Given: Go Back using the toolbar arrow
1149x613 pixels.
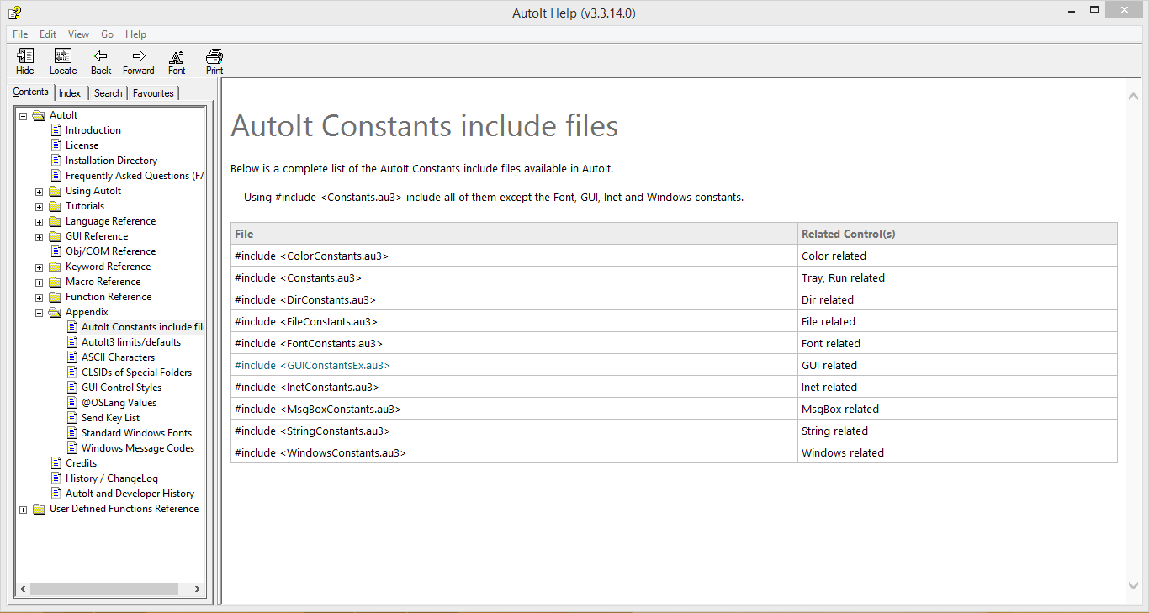Looking at the screenshot, I should click(101, 56).
